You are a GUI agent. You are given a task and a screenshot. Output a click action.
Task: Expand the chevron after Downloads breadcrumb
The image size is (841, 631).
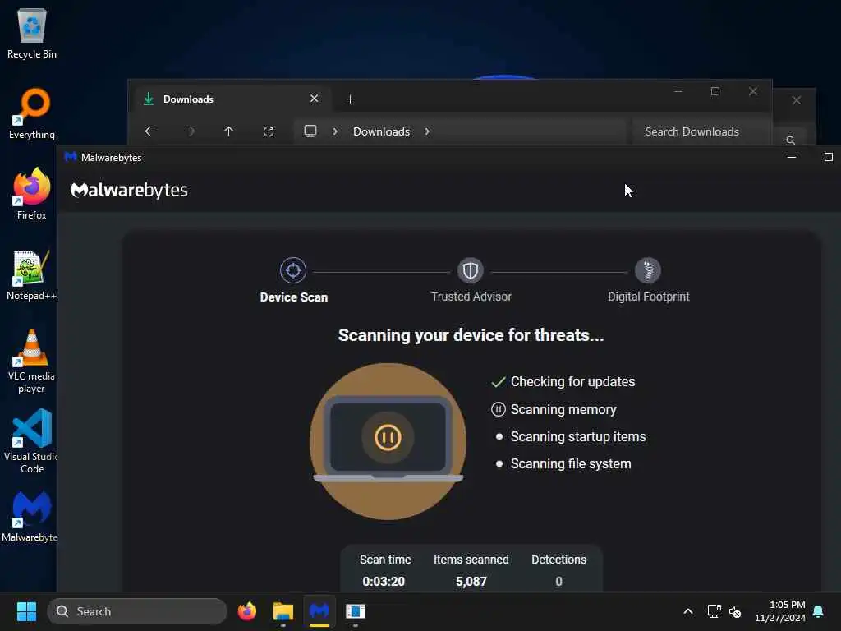[x=427, y=131]
